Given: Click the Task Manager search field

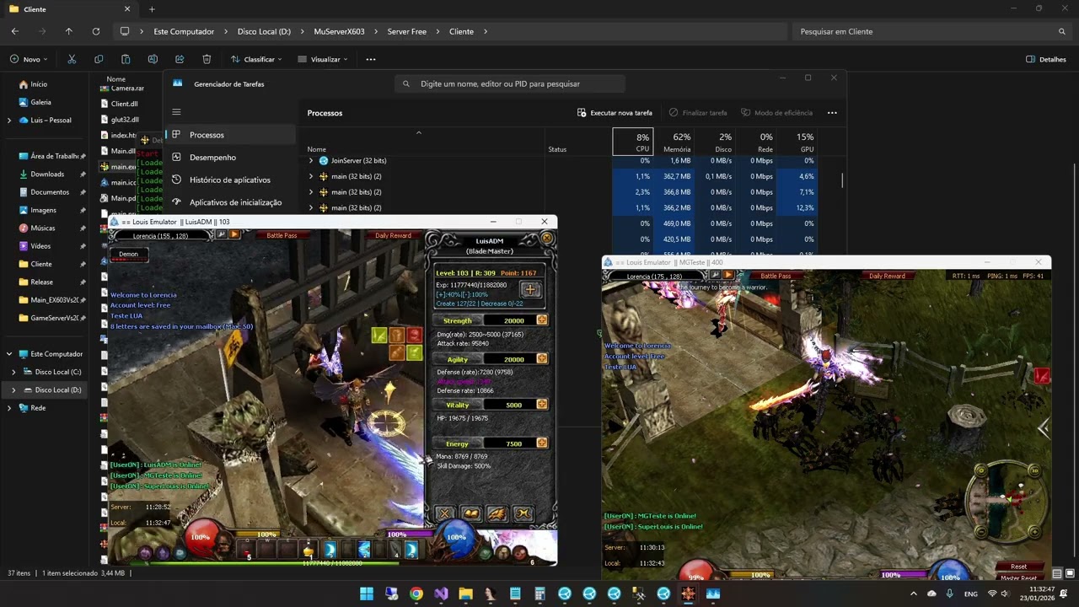Looking at the screenshot, I should click(510, 83).
